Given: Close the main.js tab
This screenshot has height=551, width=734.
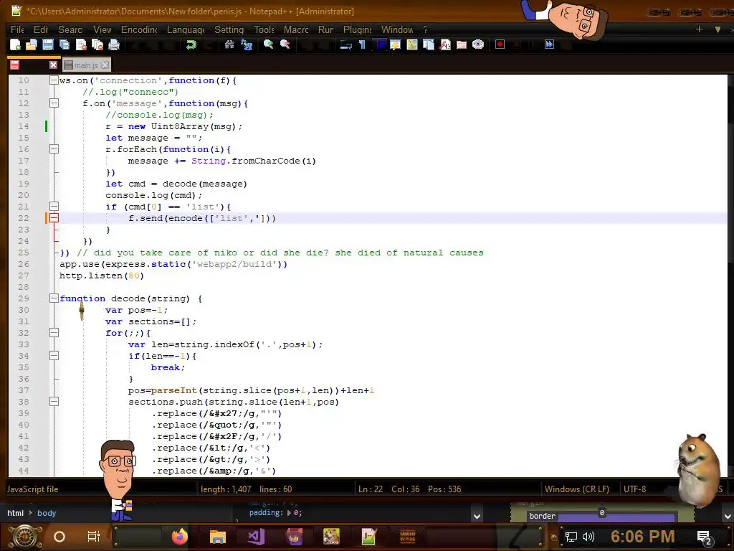Looking at the screenshot, I should (x=105, y=65).
